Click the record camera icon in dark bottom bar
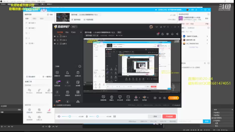This screenshot has height=132, width=235. (155, 98)
